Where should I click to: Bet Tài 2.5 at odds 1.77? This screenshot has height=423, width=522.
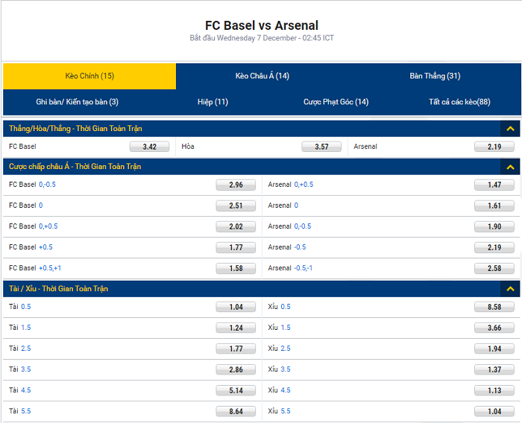[x=236, y=349]
